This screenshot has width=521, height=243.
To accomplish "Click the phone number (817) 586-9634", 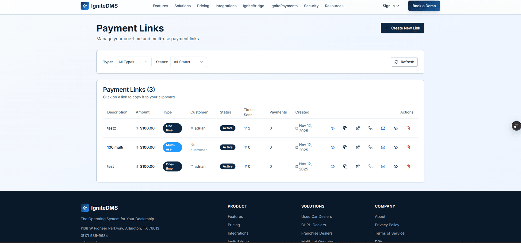I will click(94, 236).
